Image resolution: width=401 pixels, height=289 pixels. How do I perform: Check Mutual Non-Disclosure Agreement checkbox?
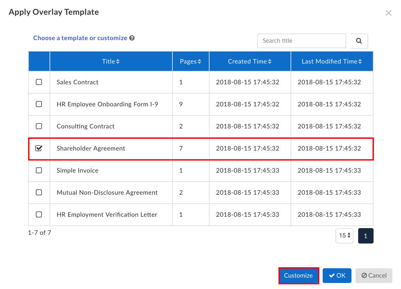pos(39,192)
